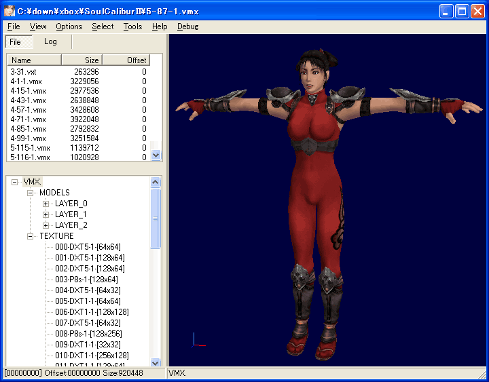The image size is (489, 382).
Task: Select texture 002-DXT5-1-[128x64]
Action: 90,269
